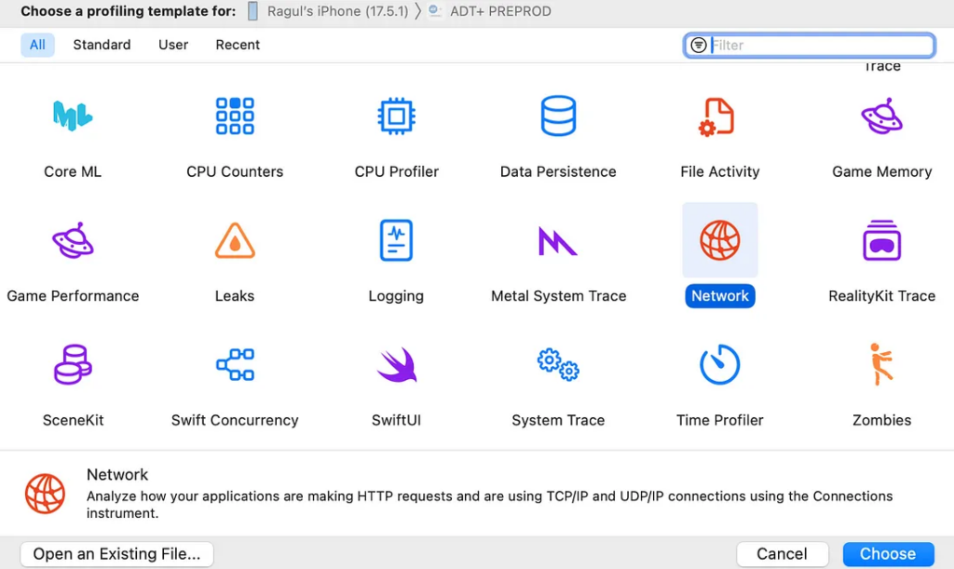Screen dimensions: 954x569
Task: Click Open an Existing File button
Action: (x=116, y=554)
